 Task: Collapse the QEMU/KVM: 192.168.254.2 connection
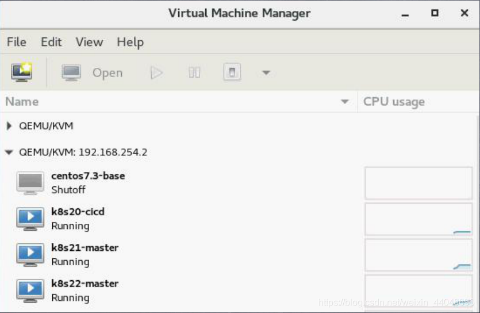(x=9, y=152)
